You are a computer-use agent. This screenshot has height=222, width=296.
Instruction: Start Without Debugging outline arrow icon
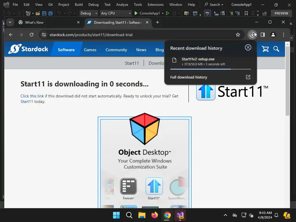click(167, 13)
